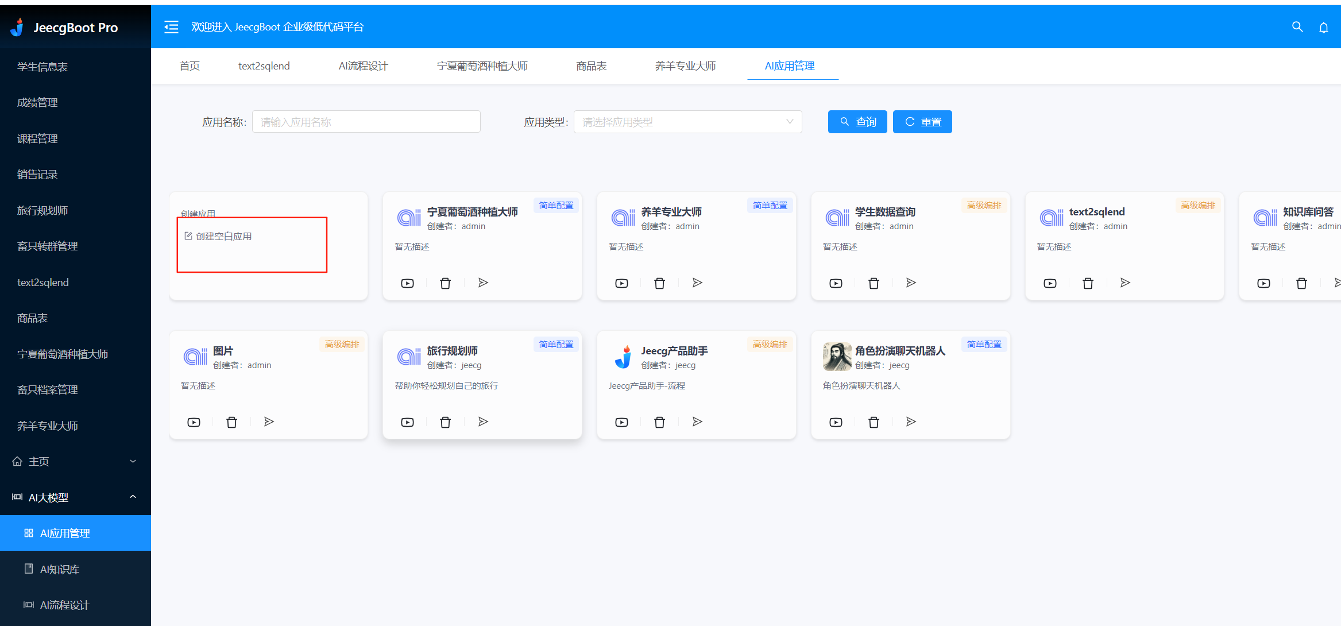Collapse the sidebar menu toggle icon
This screenshot has height=626, width=1341.
click(x=171, y=27)
